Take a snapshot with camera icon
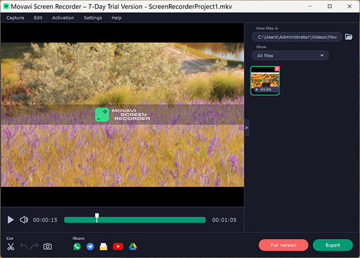 pos(47,247)
